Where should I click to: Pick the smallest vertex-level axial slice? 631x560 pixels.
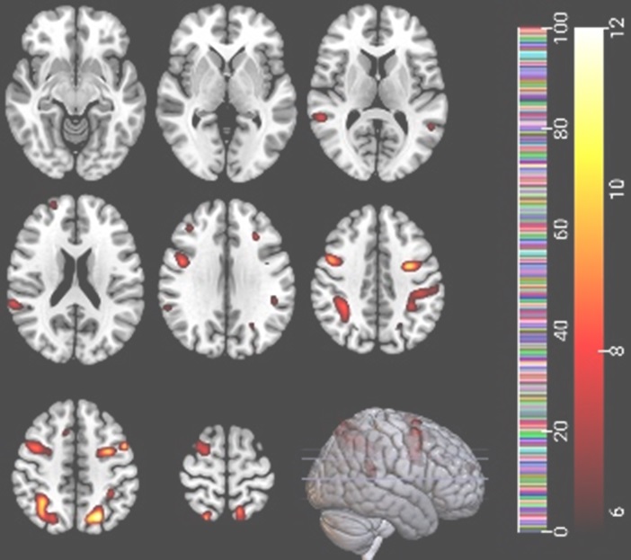tap(227, 473)
